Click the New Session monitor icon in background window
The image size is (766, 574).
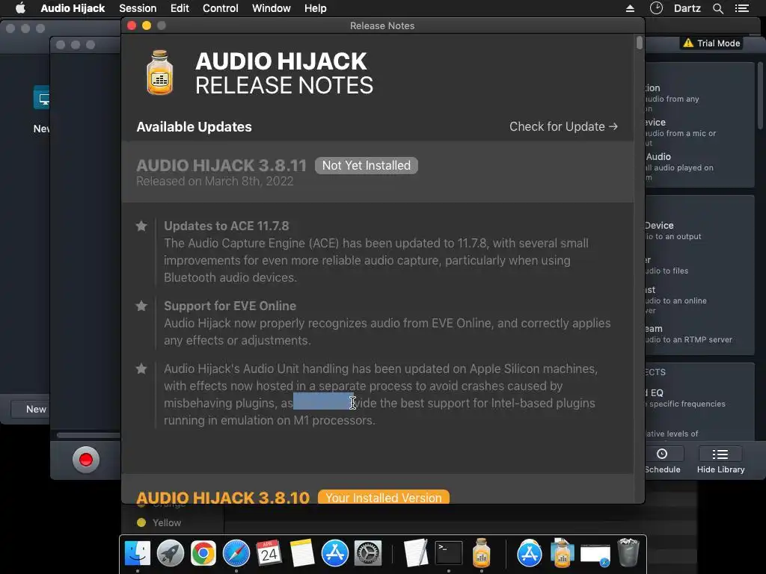tap(42, 98)
